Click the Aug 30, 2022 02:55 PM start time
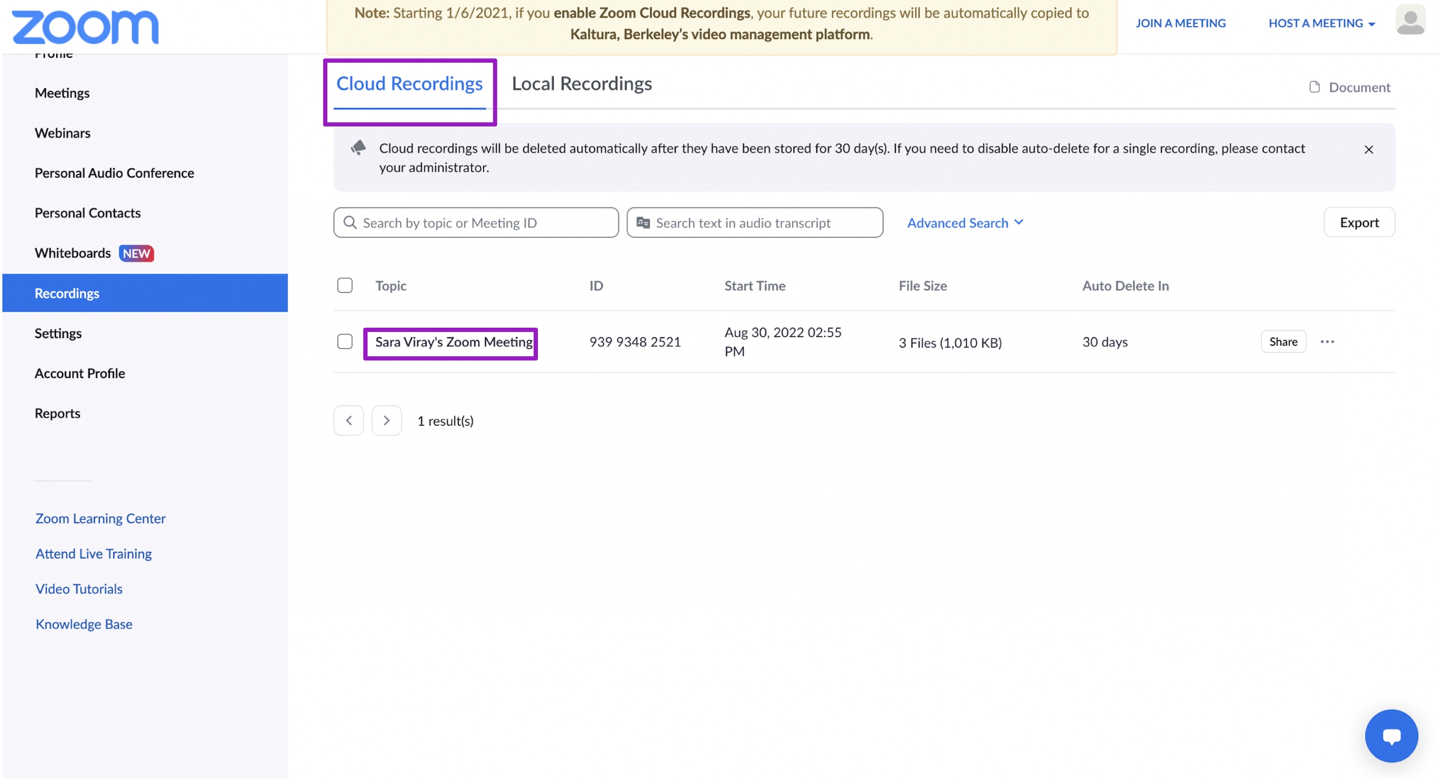1440x781 pixels. [x=782, y=342]
